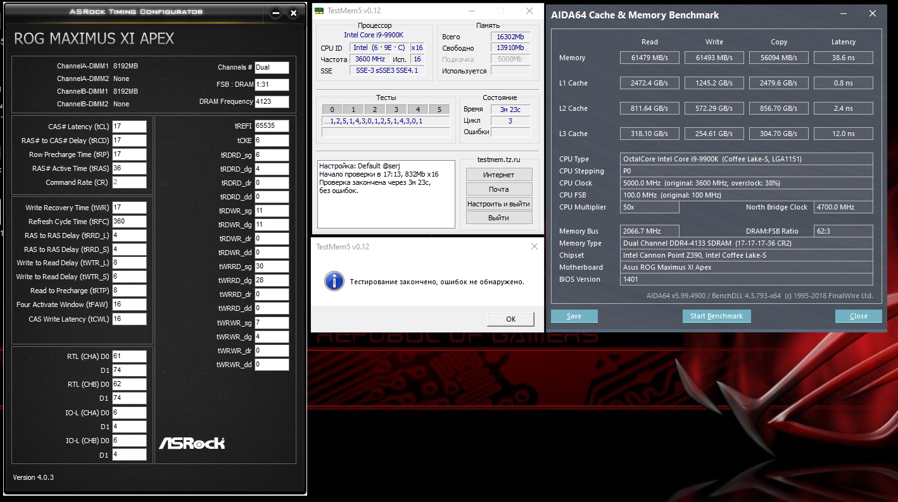Click the RTL (CHB) D0 field
Screen dimensions: 898x502
pyautogui.click(x=129, y=384)
